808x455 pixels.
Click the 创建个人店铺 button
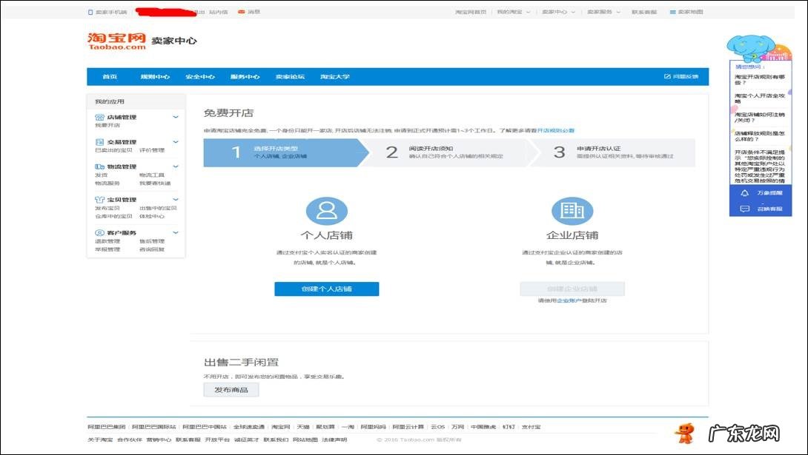[327, 289]
